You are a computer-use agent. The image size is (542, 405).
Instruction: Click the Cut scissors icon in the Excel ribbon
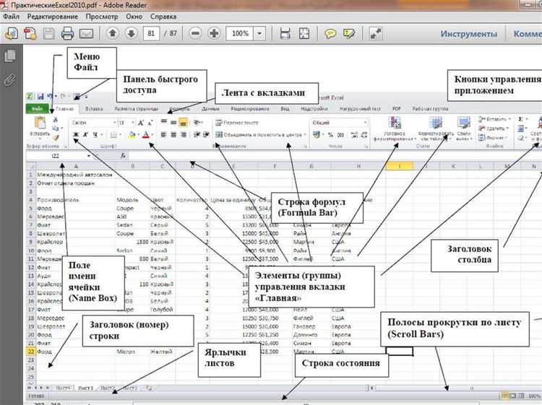(x=56, y=119)
